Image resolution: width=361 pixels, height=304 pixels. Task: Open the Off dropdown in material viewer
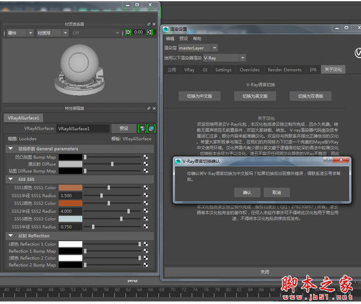pos(96,33)
